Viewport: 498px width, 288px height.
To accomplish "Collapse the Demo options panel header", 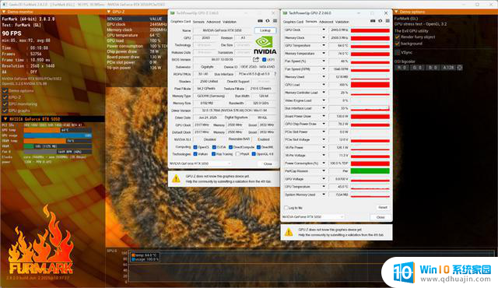I will coord(396,12).
